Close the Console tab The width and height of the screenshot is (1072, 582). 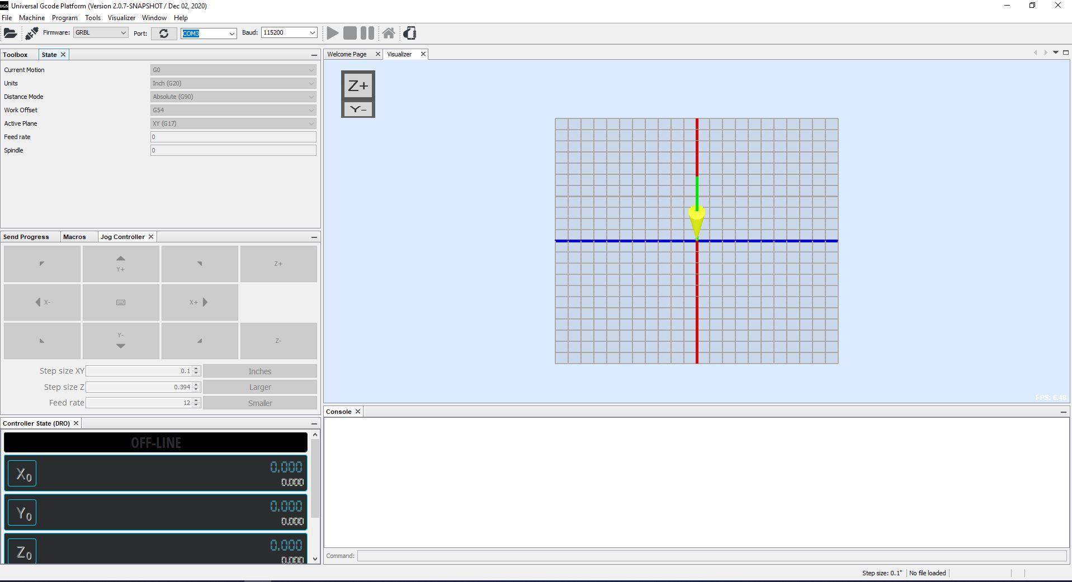point(358,412)
